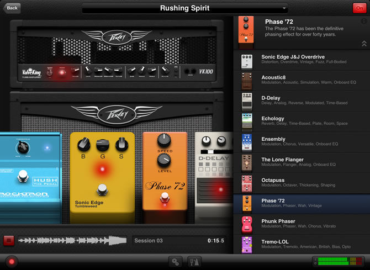Image resolution: width=370 pixels, height=270 pixels.
Task: Click the recording waveform display
Action: [72, 241]
